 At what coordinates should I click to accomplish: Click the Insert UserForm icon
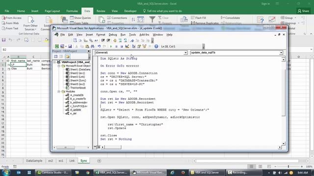coord(62,46)
